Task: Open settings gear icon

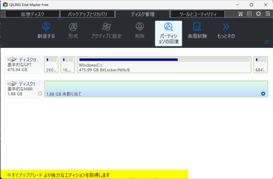Action: pyautogui.click(x=258, y=14)
